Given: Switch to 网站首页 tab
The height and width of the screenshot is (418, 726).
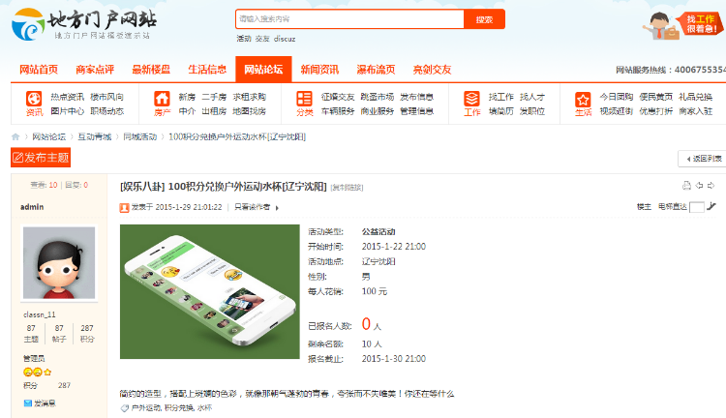Looking at the screenshot, I should (x=39, y=70).
